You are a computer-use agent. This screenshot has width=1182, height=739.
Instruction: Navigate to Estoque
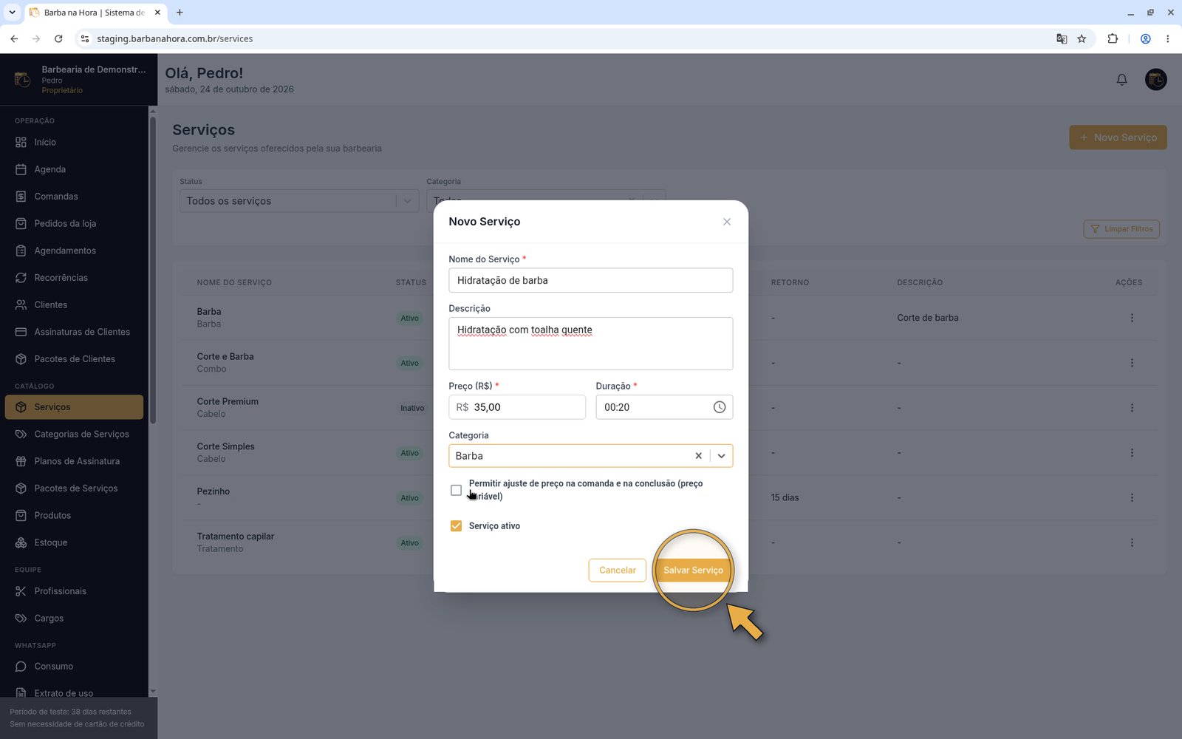pyautogui.click(x=74, y=542)
